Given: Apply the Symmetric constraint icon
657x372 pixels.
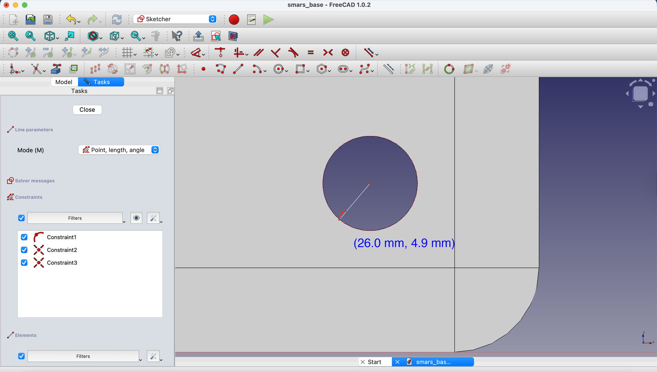Looking at the screenshot, I should pos(328,52).
